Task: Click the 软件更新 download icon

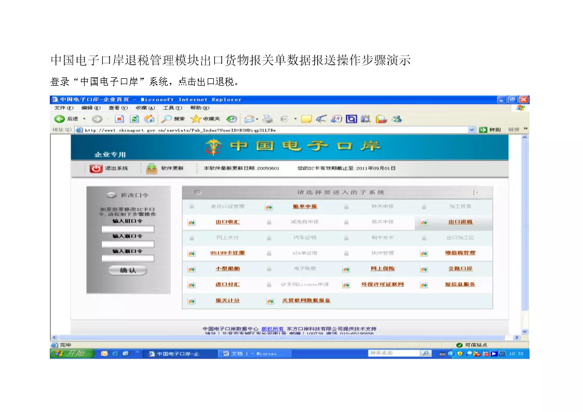Action: [152, 169]
